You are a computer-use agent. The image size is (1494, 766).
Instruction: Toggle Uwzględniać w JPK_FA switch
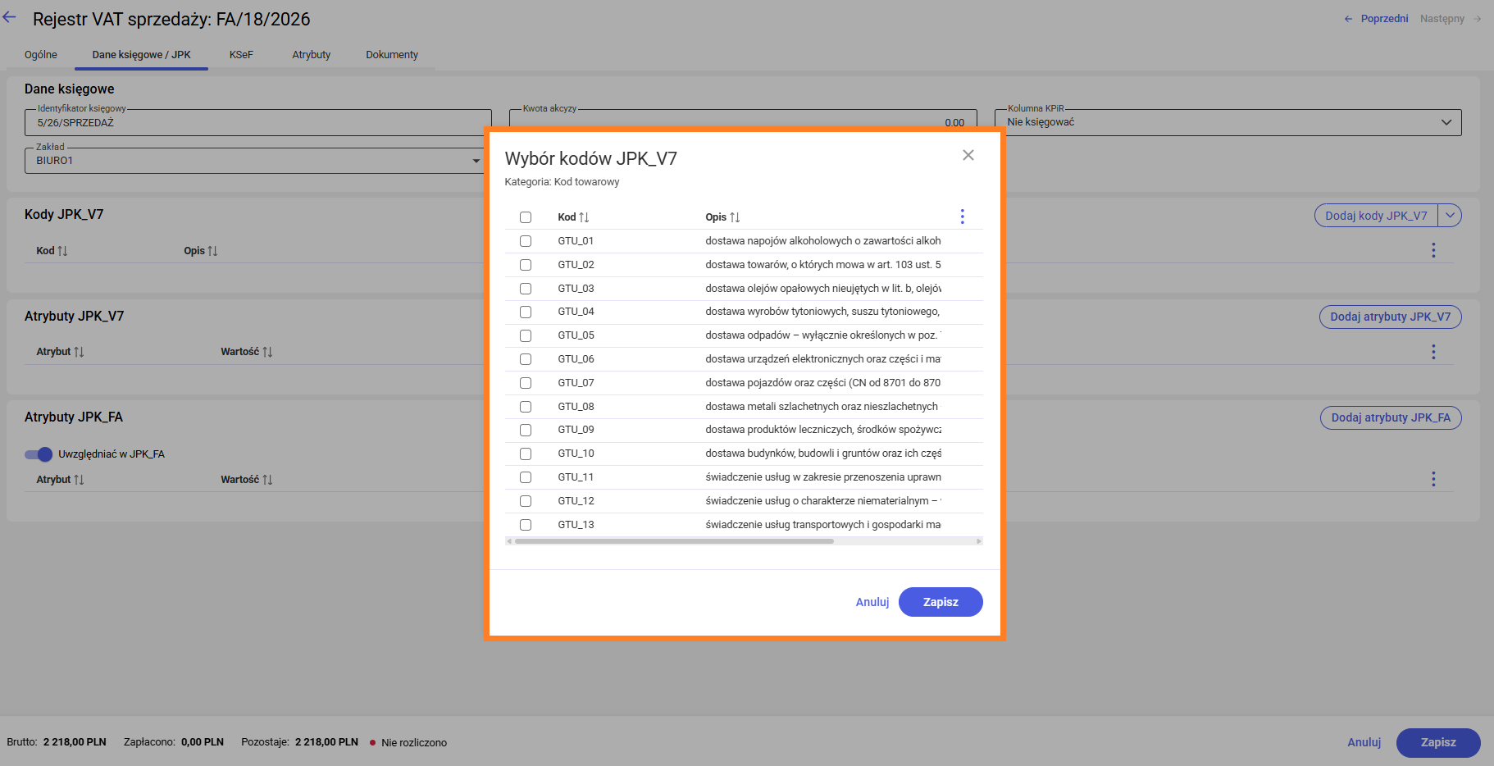(39, 454)
